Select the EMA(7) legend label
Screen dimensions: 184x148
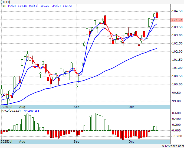(x=56, y=6)
